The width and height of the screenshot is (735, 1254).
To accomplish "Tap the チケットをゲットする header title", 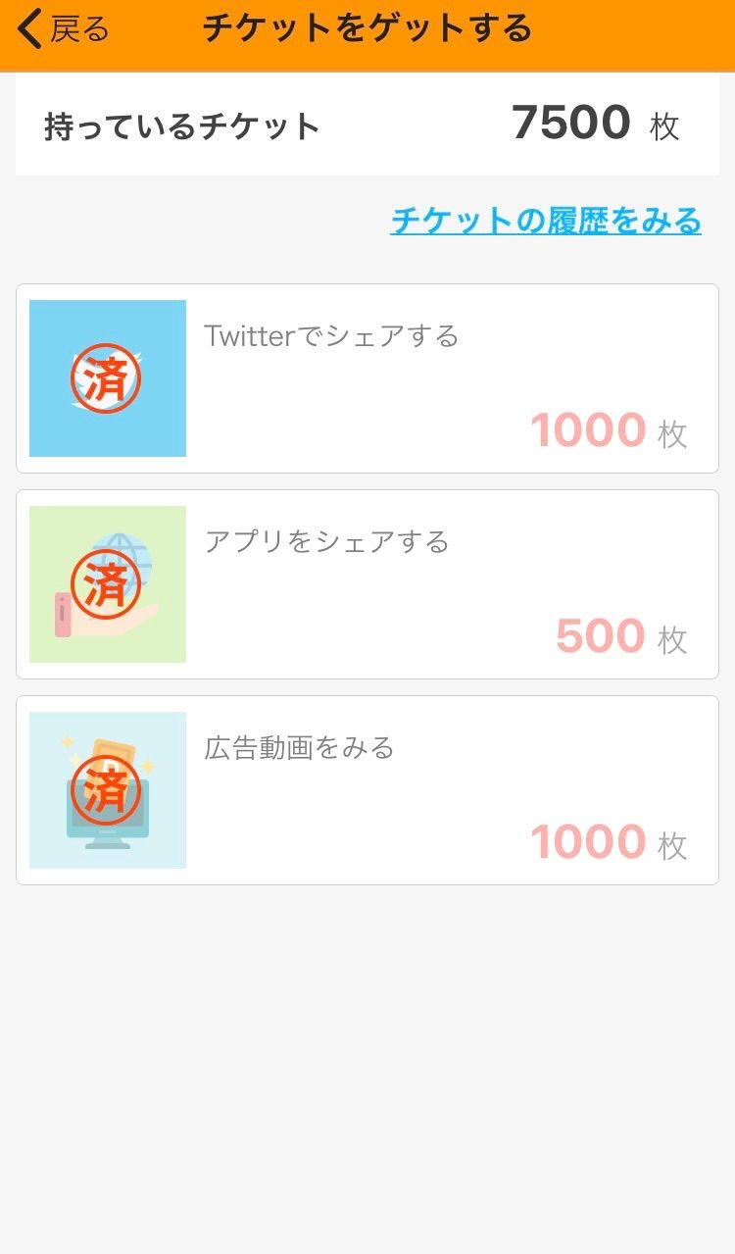I will coord(367,29).
